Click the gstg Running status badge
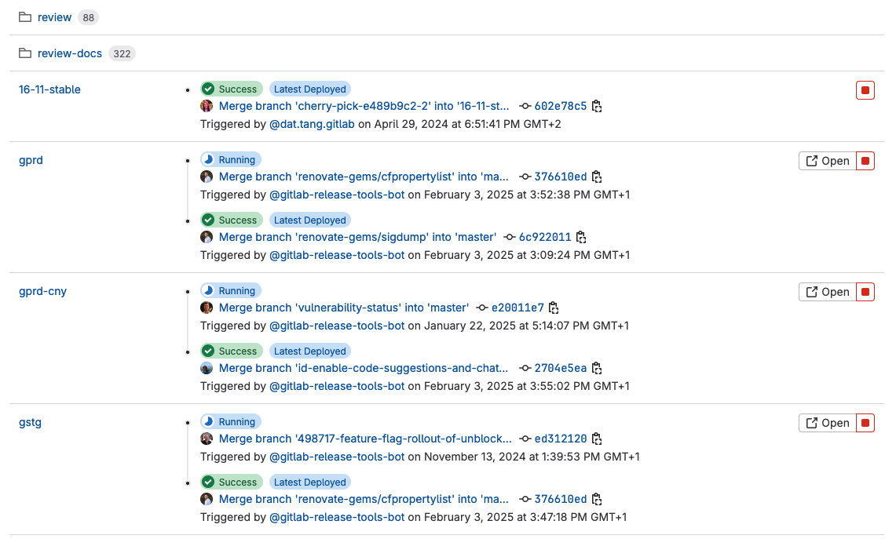This screenshot has height=539, width=896. [x=230, y=422]
